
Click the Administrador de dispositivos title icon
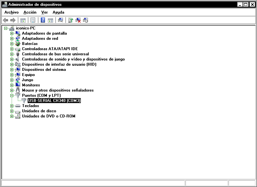[x=5, y=5]
